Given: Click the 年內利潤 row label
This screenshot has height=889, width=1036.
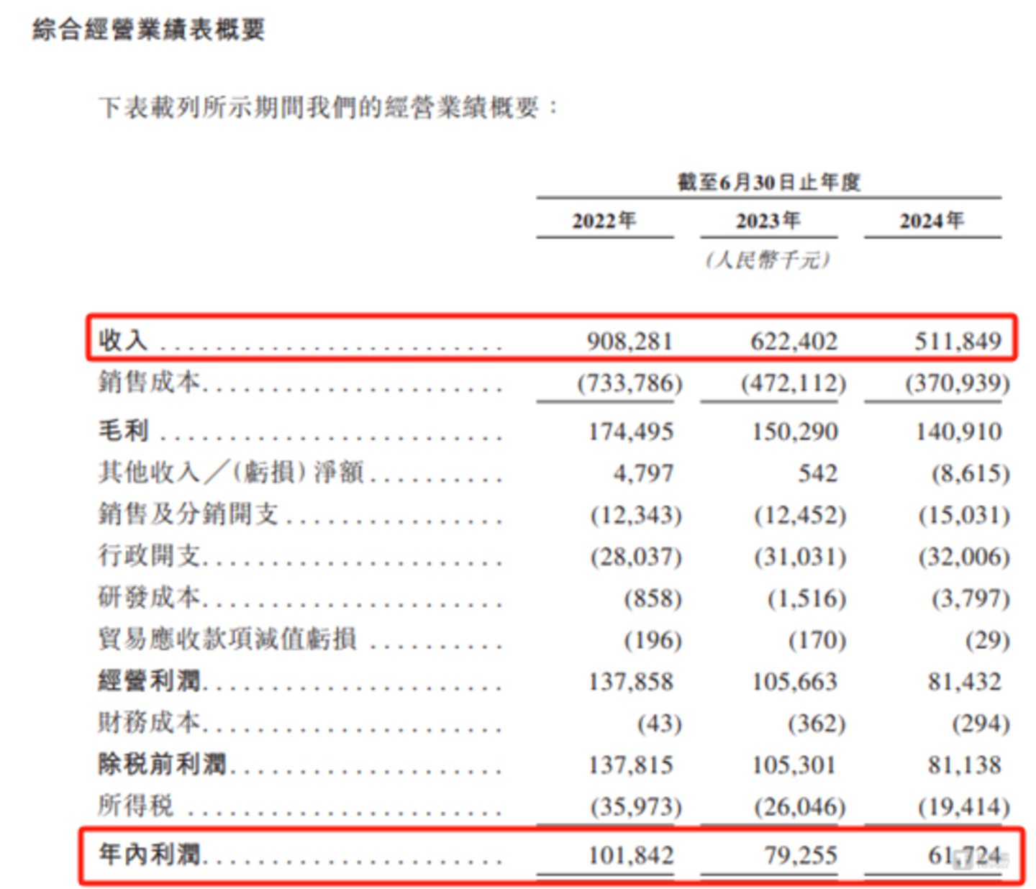Looking at the screenshot, I should pyautogui.click(x=150, y=854).
